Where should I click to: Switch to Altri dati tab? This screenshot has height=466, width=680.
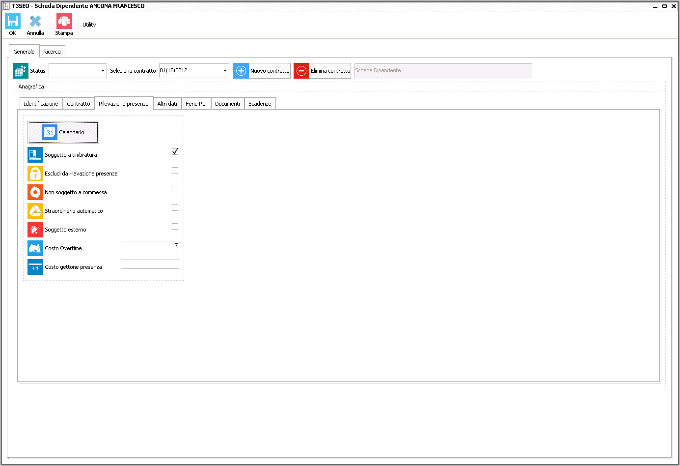(x=167, y=104)
